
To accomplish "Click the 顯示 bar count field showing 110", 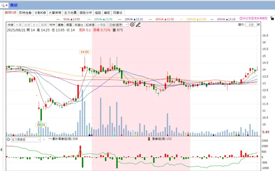I will tap(251, 24).
